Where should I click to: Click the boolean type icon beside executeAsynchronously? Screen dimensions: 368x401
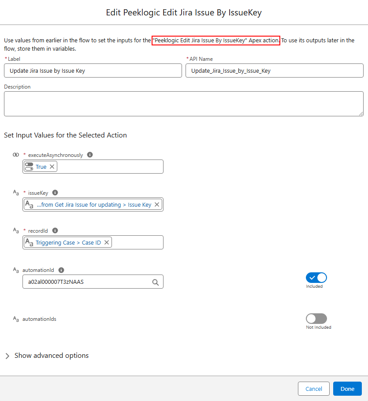(x=16, y=155)
